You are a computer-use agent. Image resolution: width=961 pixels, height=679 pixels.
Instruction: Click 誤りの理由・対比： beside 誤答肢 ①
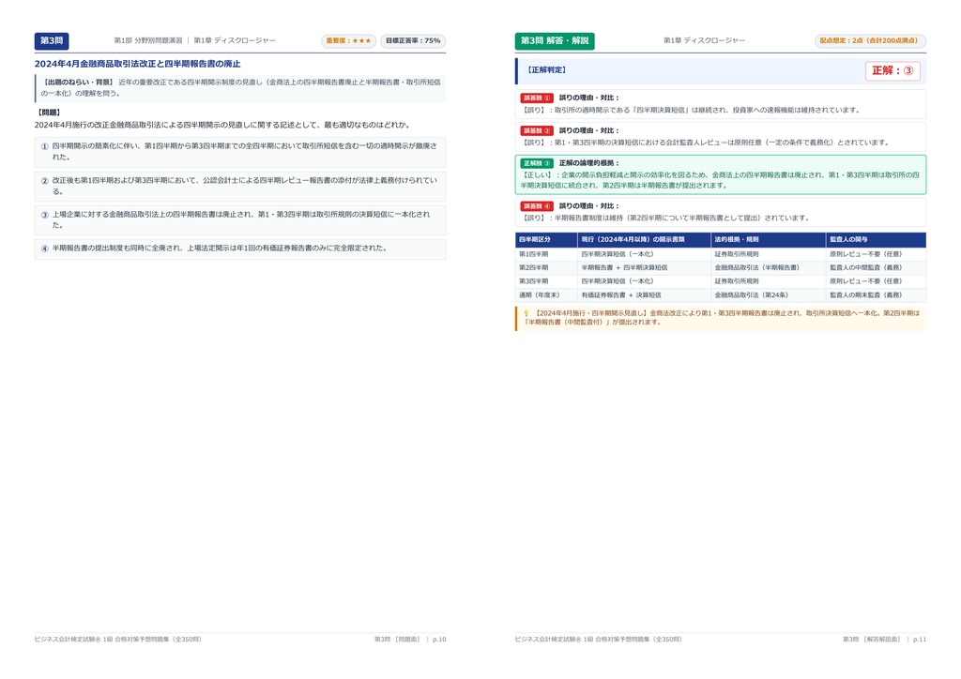[x=589, y=98]
